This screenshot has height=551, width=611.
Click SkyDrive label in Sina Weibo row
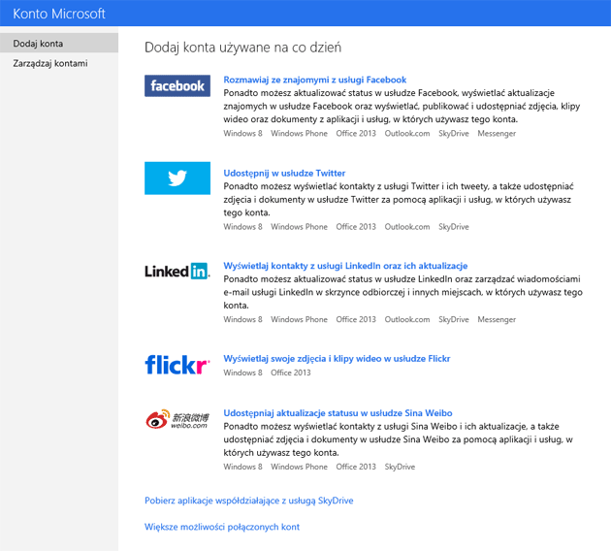click(400, 467)
